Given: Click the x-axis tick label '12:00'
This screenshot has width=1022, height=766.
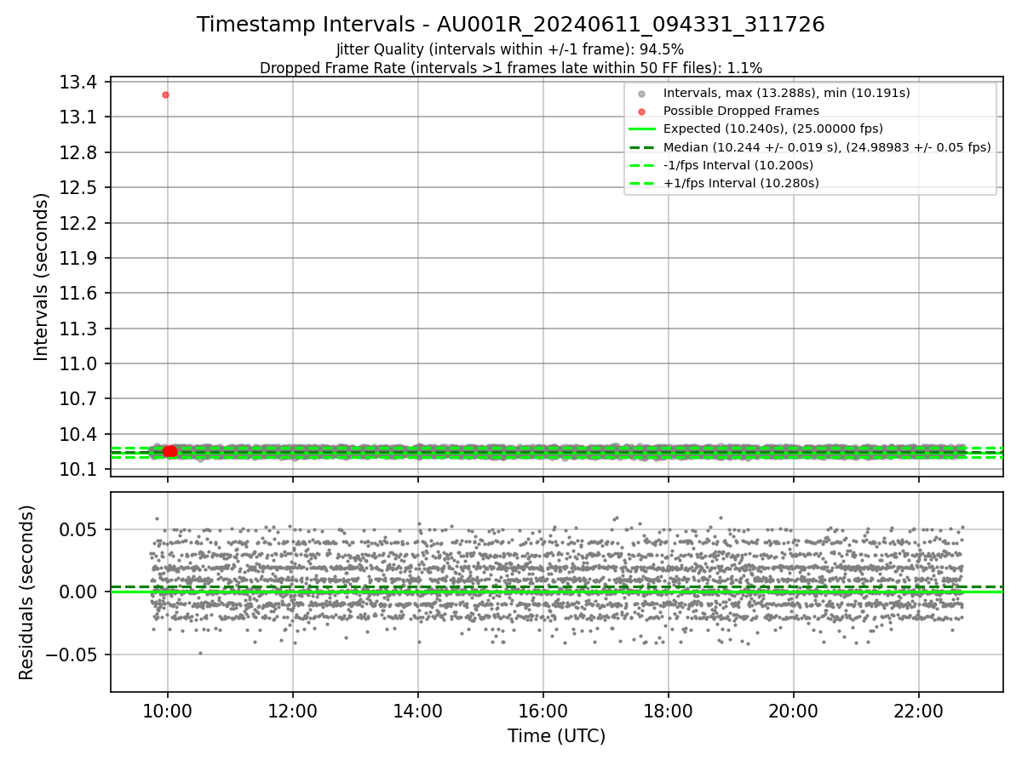Looking at the screenshot, I should click(x=293, y=710).
